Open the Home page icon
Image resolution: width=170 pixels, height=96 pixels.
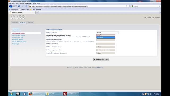pyautogui.click(x=26, y=6)
